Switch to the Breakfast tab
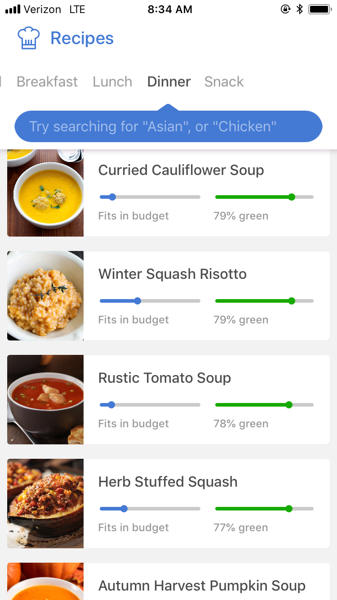 47,81
